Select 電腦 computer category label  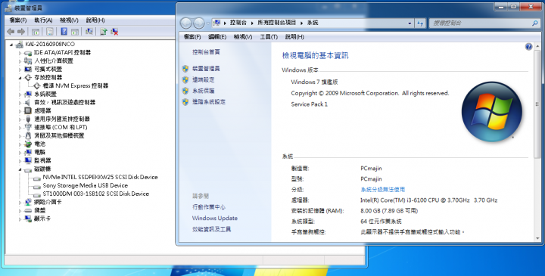pos(39,152)
